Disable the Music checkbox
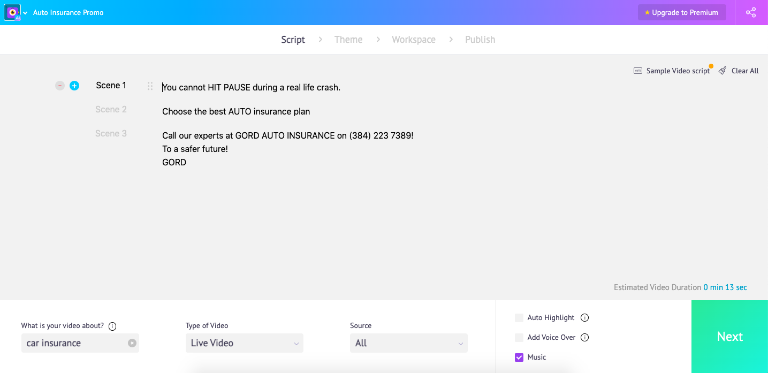 click(x=519, y=357)
